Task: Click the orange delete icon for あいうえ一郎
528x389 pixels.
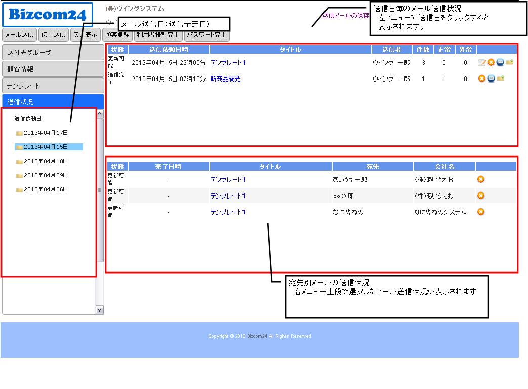Action: click(481, 179)
